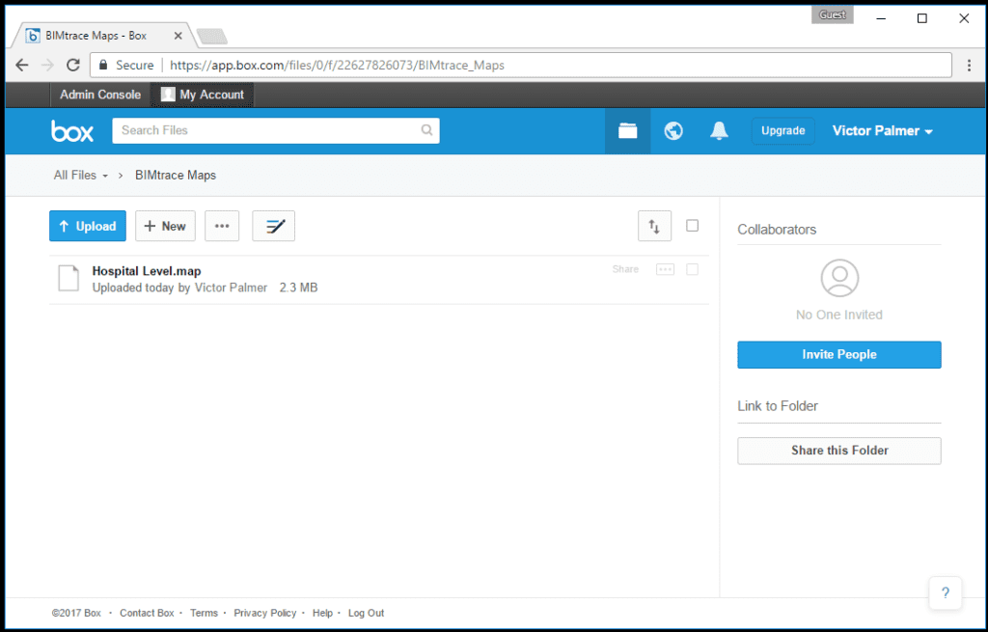Click the ©2017 Box footer text
The image size is (988, 632).
click(x=76, y=613)
